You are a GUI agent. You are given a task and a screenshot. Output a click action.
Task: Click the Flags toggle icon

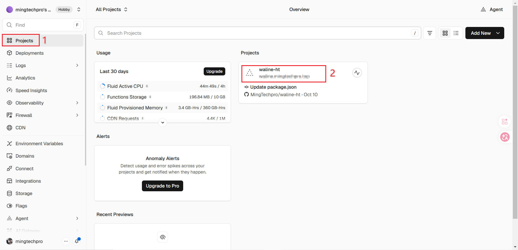point(9,206)
